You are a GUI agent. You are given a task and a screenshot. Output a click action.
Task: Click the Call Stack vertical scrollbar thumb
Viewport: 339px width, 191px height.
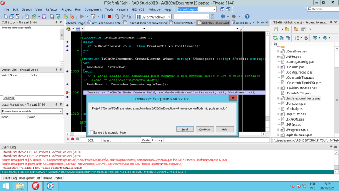click(61, 35)
